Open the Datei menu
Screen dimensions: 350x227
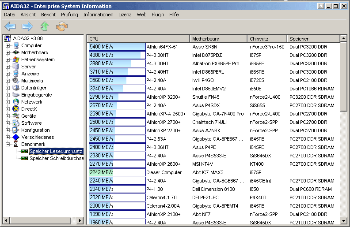point(10,15)
